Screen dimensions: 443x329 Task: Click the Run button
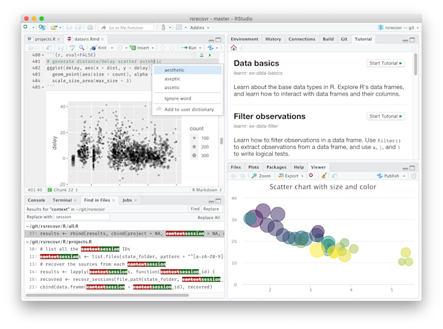click(x=190, y=48)
